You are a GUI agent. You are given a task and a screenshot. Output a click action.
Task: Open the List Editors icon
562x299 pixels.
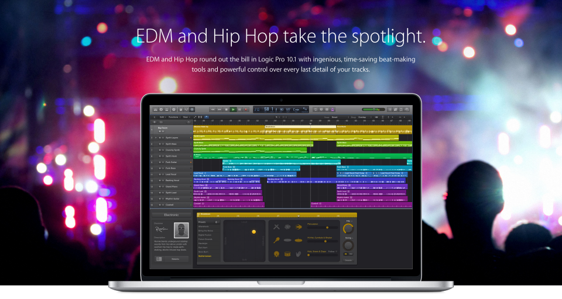[390, 109]
